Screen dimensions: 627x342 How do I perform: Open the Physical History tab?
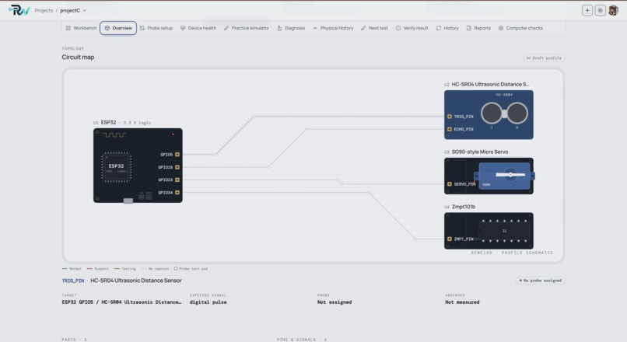coord(333,28)
